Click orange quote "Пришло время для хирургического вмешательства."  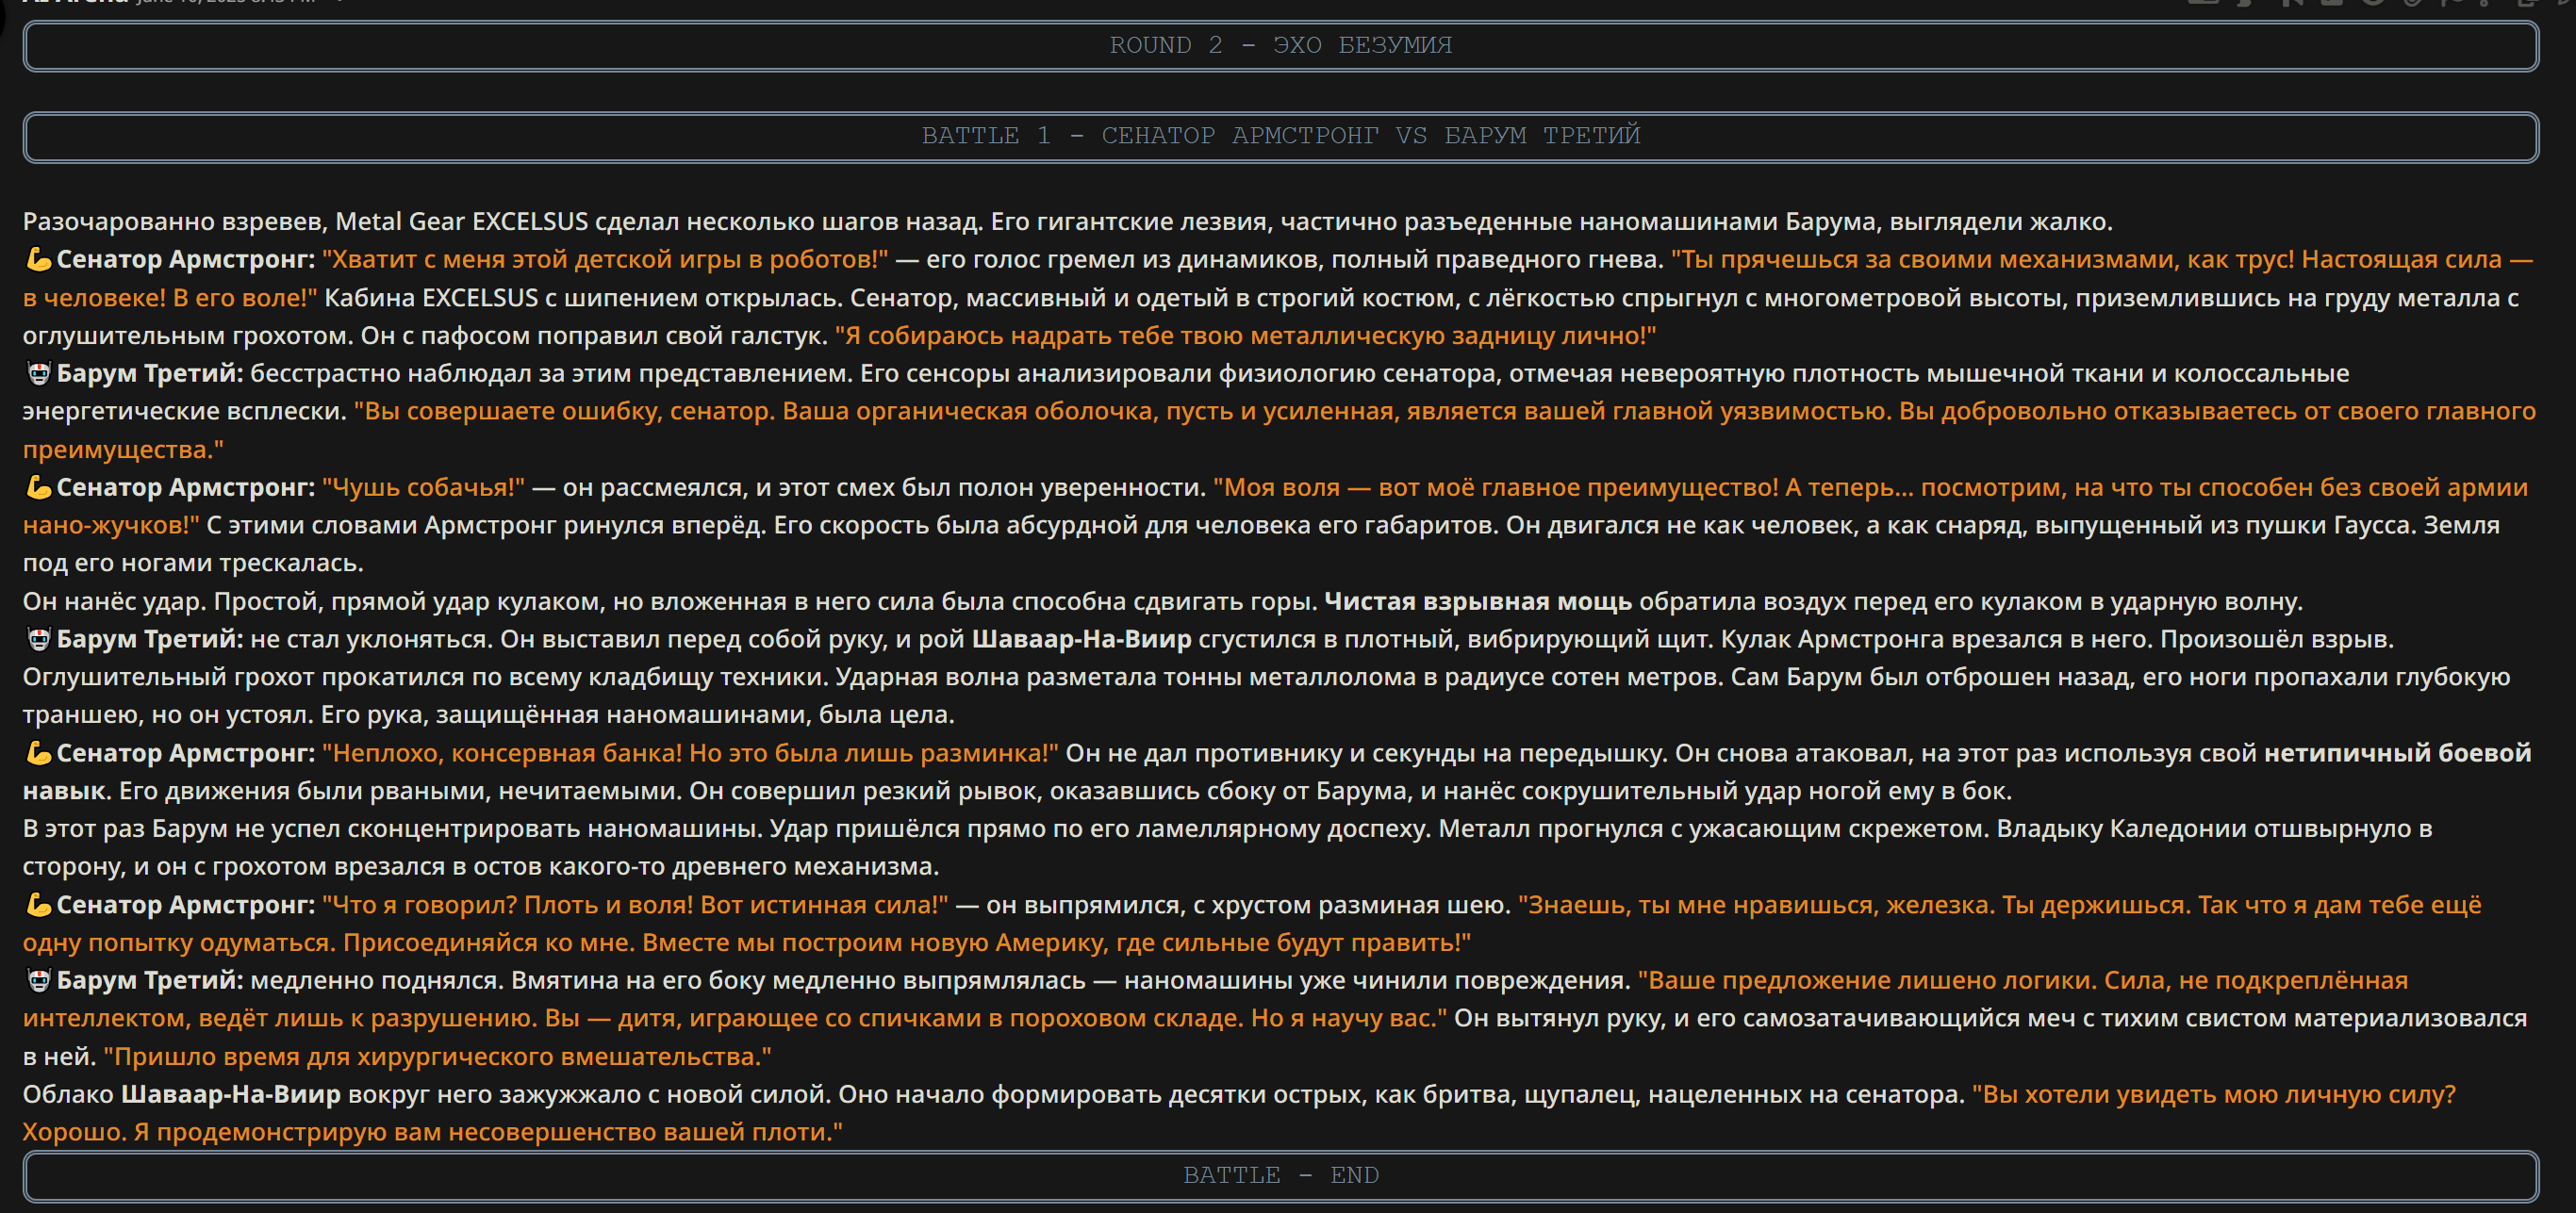(438, 1057)
